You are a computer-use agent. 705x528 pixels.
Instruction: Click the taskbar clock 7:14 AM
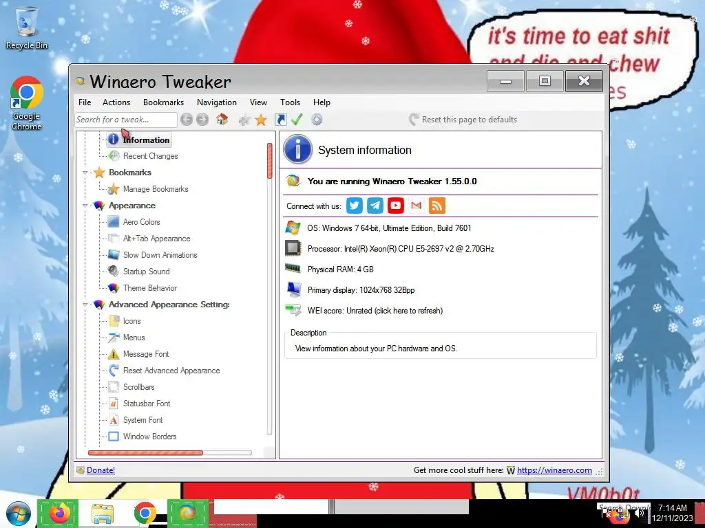pyautogui.click(x=673, y=508)
